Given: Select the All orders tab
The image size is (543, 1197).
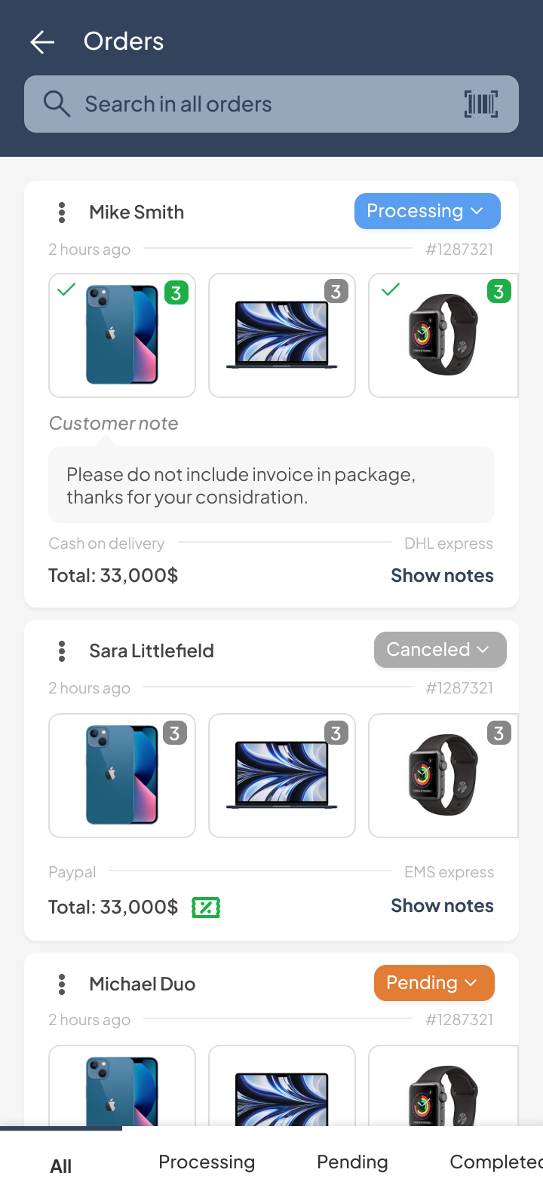Looking at the screenshot, I should tap(61, 1166).
